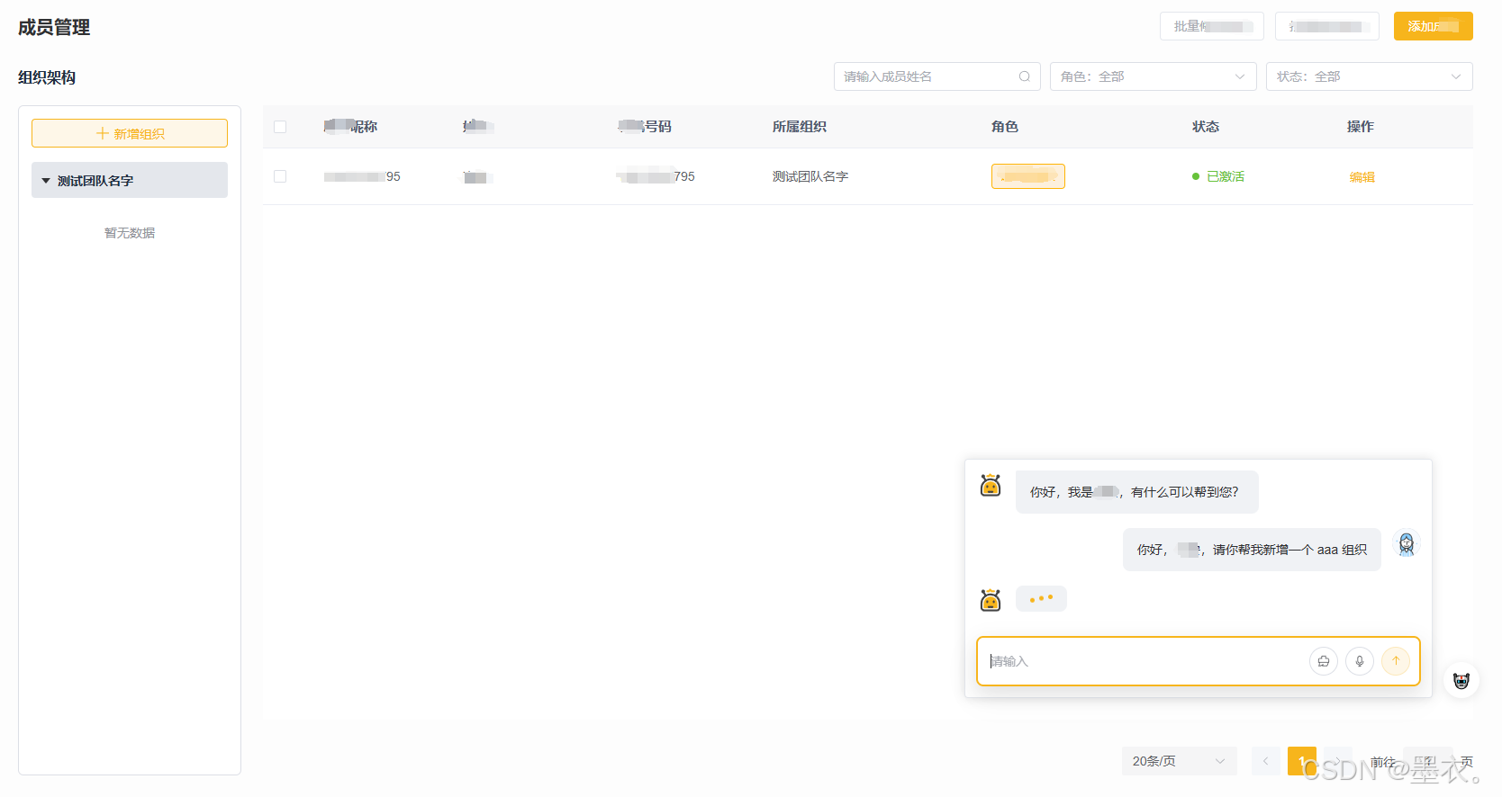Click the blurred button between 批量 and 添加

1327,26
